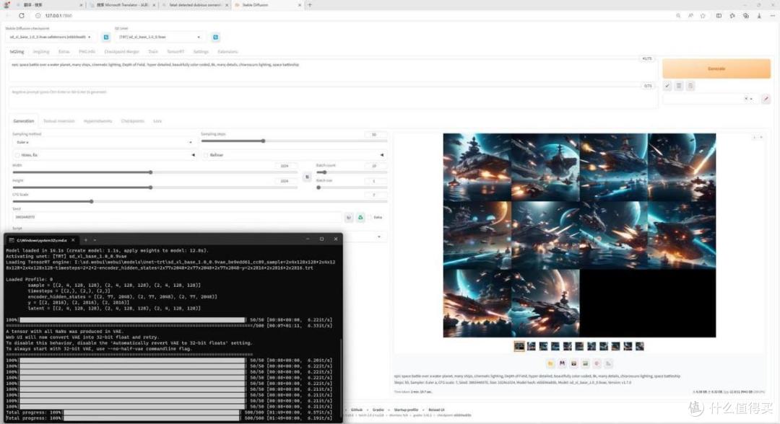
Task: Open the styles selection dropdown
Action: [710, 99]
